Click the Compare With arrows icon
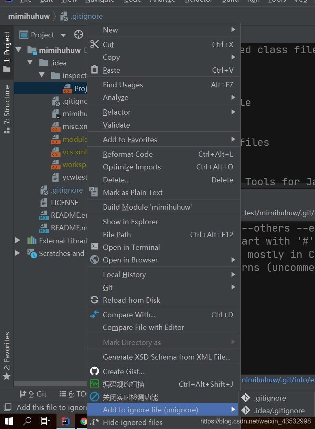 tap(94, 314)
